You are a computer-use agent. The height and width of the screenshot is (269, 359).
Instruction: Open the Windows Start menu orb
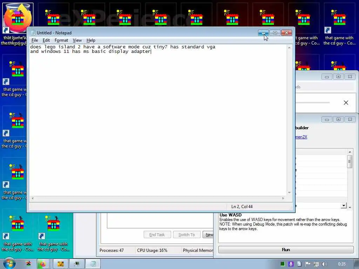click(9, 264)
